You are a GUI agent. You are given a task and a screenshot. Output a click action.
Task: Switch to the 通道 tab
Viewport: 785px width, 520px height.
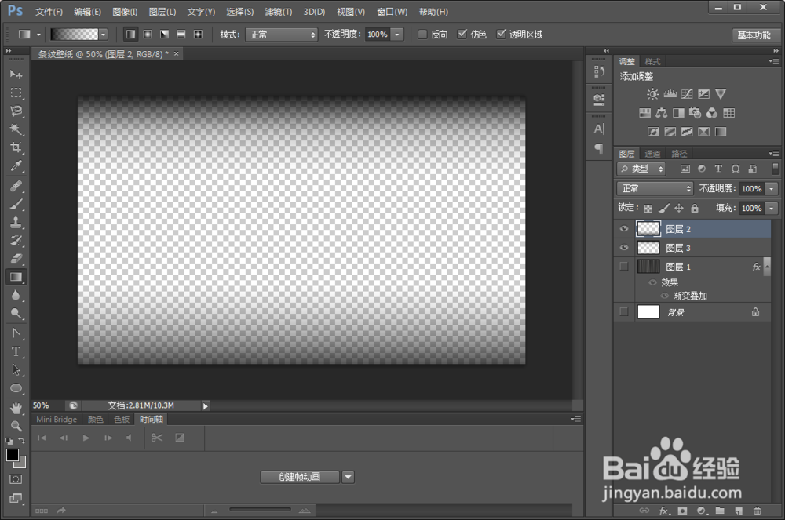[652, 154]
